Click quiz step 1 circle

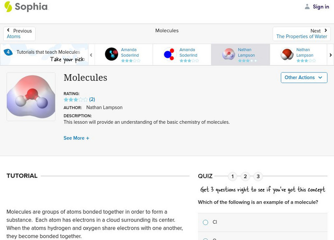tap(233, 176)
